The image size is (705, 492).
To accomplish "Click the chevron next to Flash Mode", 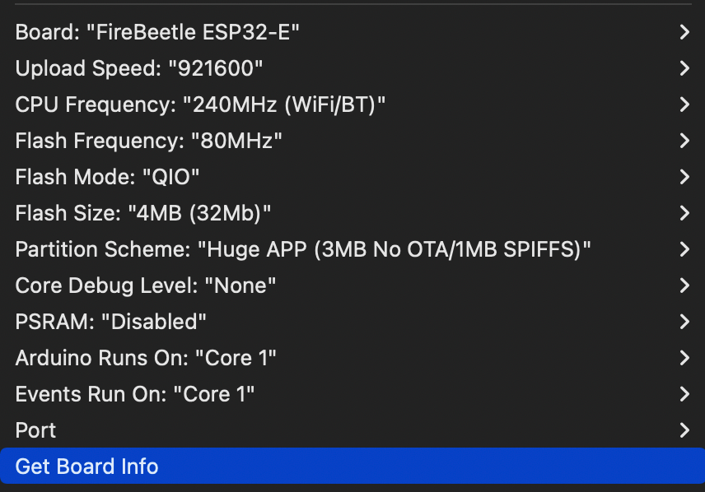I will coord(684,177).
